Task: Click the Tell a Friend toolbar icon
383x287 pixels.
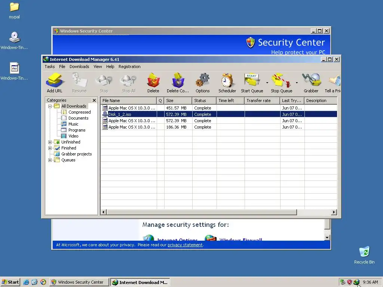Action: click(x=333, y=83)
